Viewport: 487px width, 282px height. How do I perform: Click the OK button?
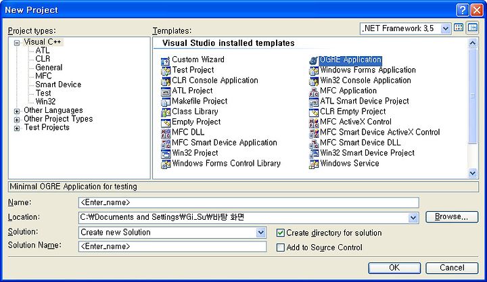click(394, 268)
